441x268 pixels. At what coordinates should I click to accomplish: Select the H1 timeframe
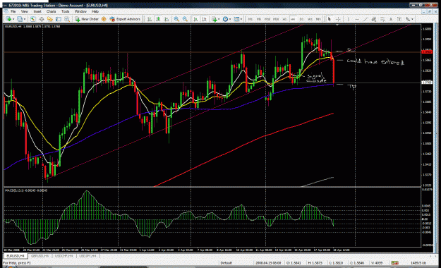[x=284, y=19]
